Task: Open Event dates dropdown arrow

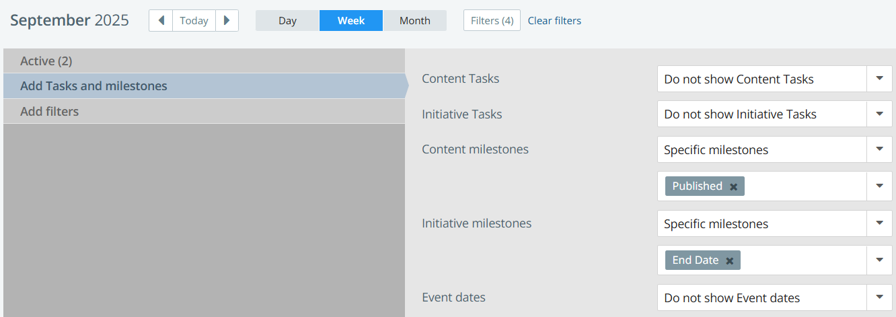Action: coord(879,297)
